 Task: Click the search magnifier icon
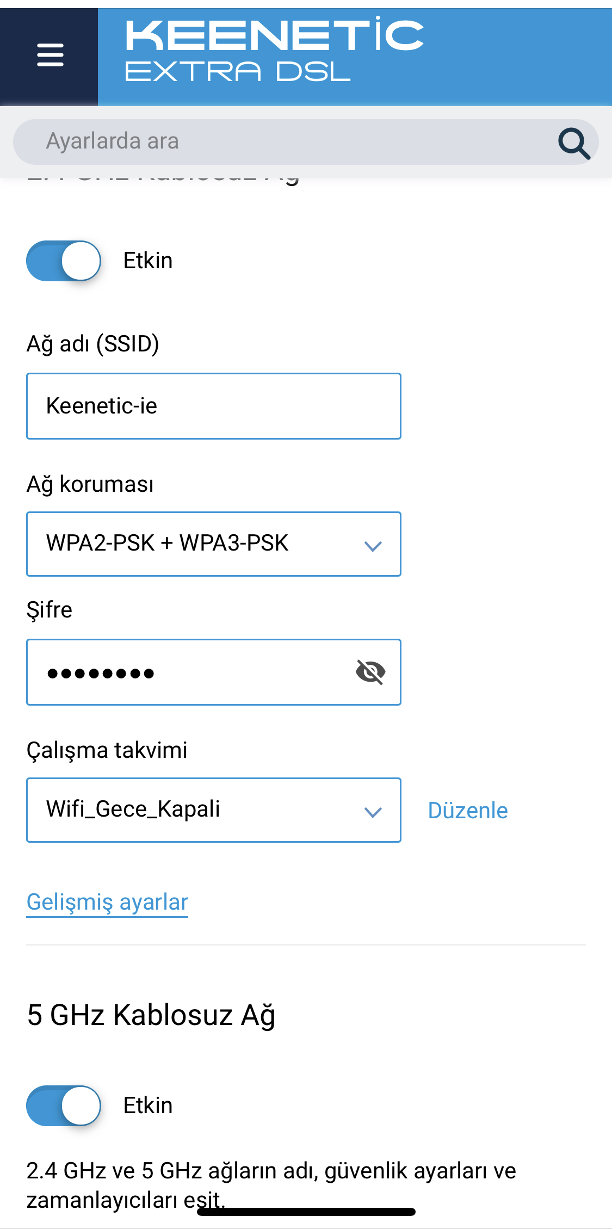click(574, 143)
